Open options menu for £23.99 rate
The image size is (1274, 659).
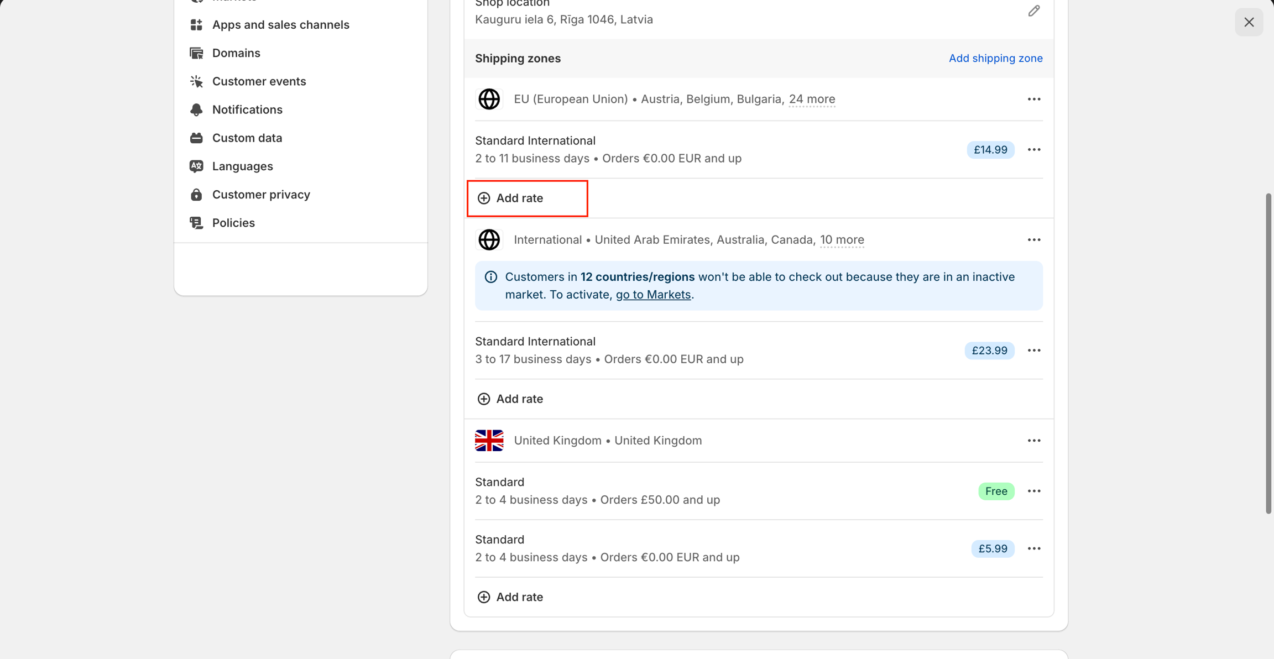(1033, 351)
